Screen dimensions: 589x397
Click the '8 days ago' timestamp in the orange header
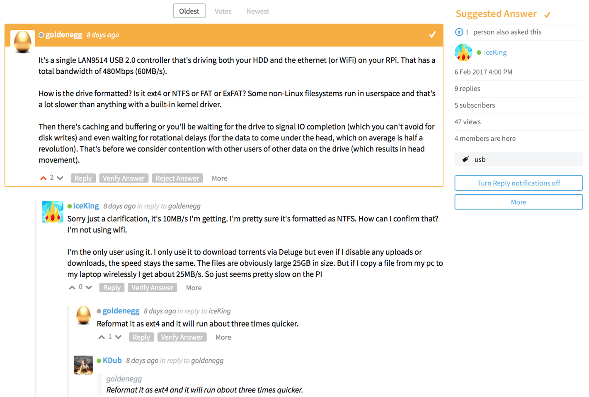click(103, 35)
